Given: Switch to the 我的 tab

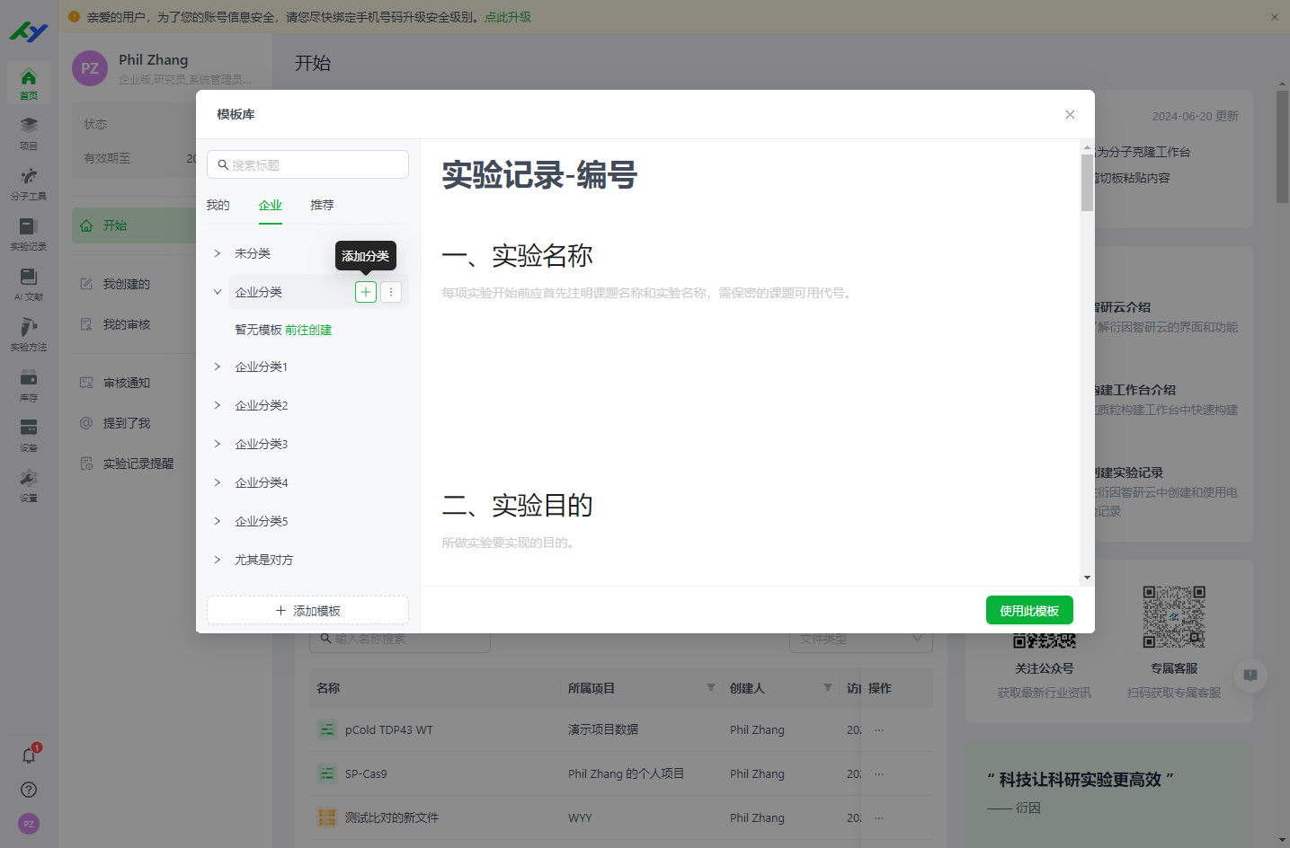Looking at the screenshot, I should point(218,205).
